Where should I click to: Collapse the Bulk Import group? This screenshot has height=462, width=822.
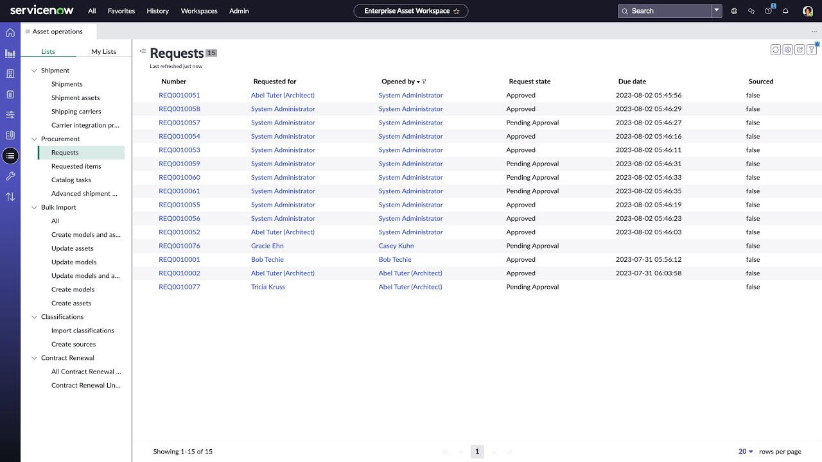[35, 207]
